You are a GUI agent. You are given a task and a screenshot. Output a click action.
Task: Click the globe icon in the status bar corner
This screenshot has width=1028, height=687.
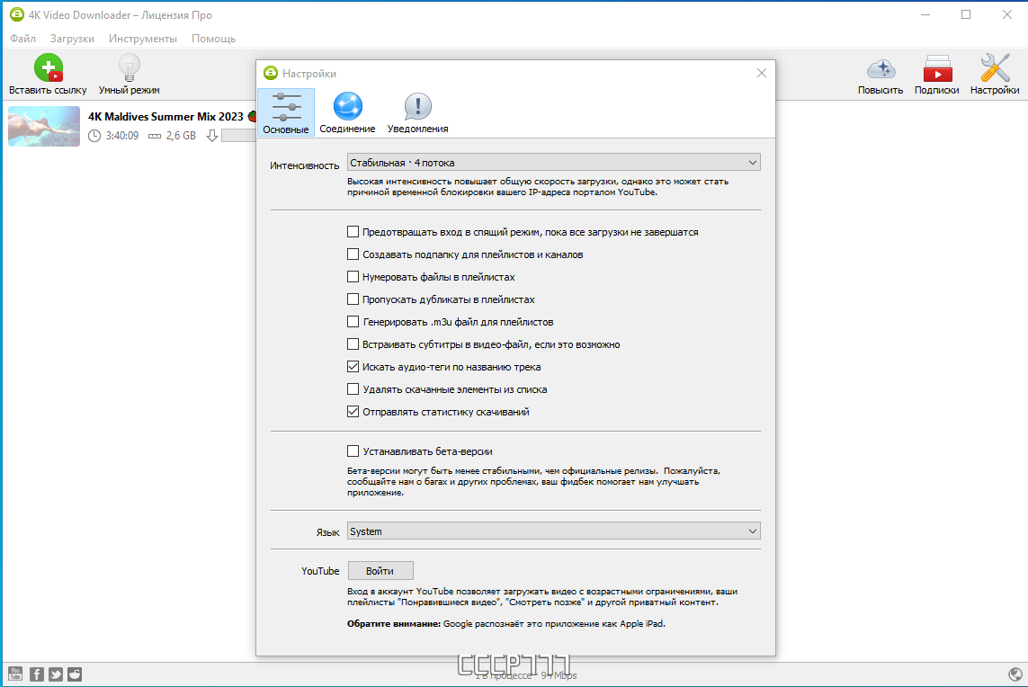click(1015, 674)
